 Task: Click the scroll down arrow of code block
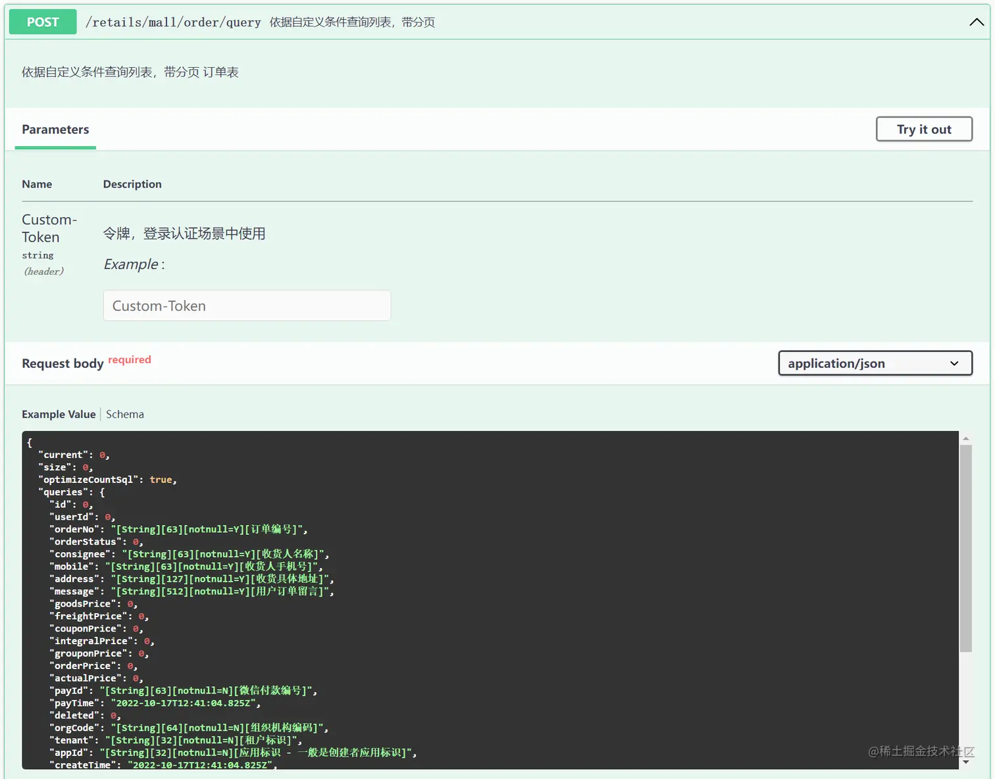click(965, 762)
